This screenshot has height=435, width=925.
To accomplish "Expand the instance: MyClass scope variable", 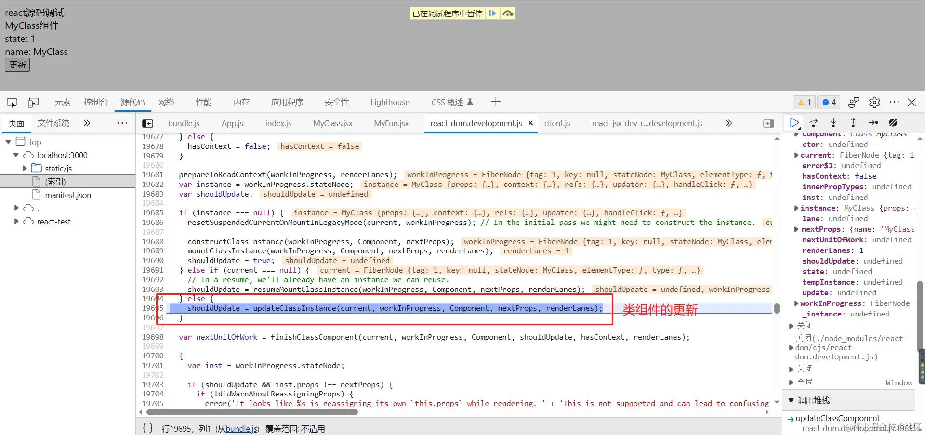I will [796, 208].
